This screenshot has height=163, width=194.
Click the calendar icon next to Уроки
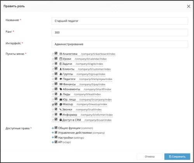(x=61, y=59)
